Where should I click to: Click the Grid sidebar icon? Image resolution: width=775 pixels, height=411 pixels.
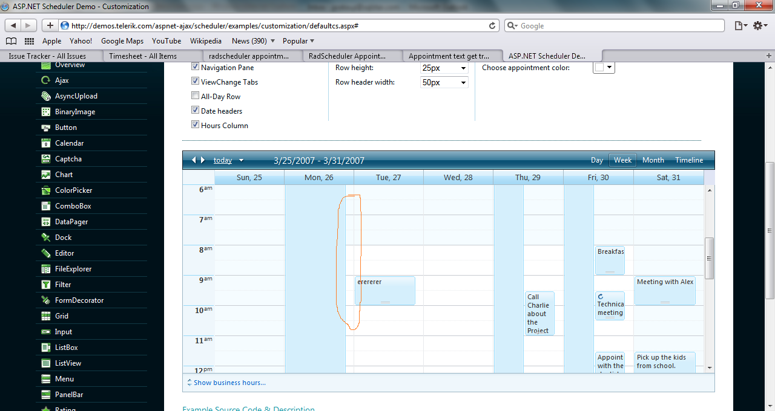(45, 316)
